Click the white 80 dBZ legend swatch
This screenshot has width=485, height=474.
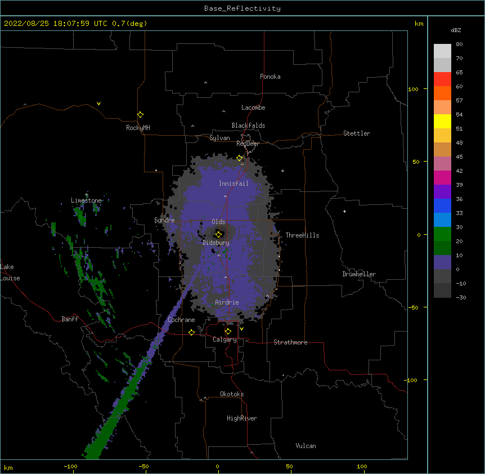tap(442, 51)
